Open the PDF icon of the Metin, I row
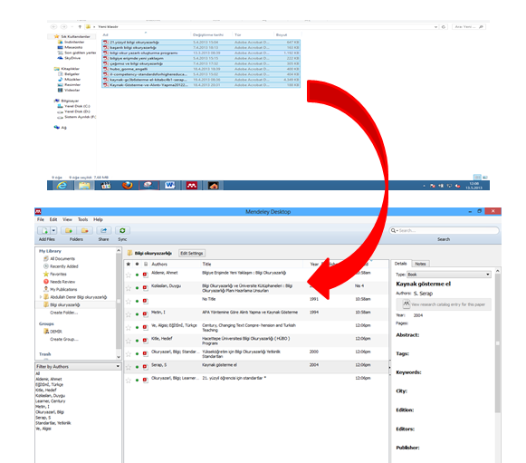 (x=145, y=314)
